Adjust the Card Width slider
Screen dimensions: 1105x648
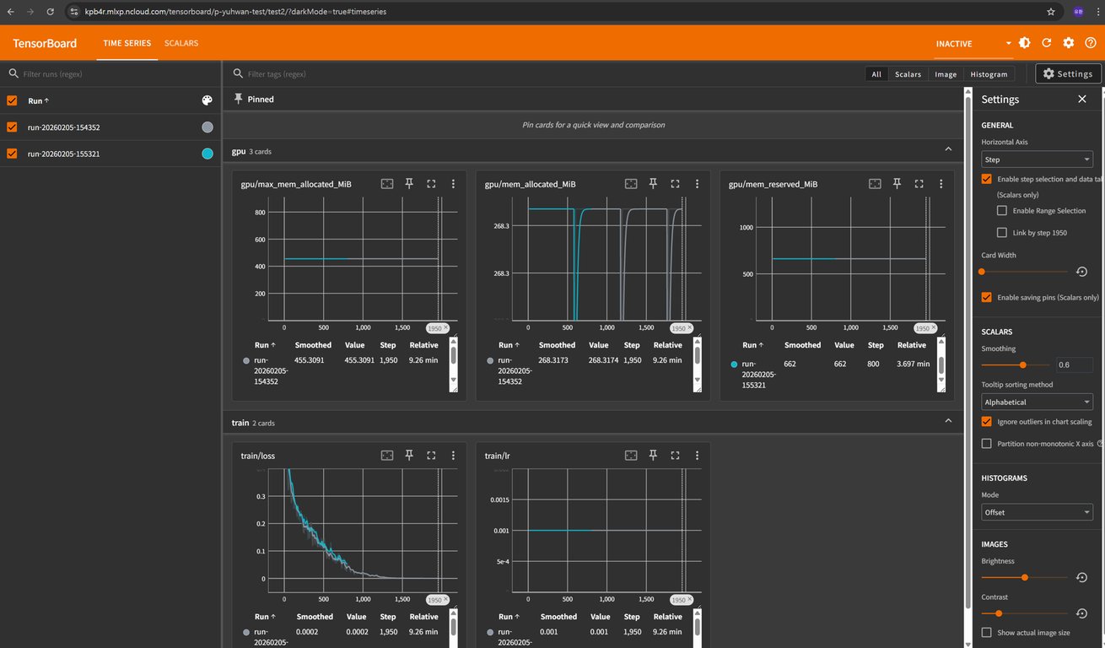tap(1025, 272)
